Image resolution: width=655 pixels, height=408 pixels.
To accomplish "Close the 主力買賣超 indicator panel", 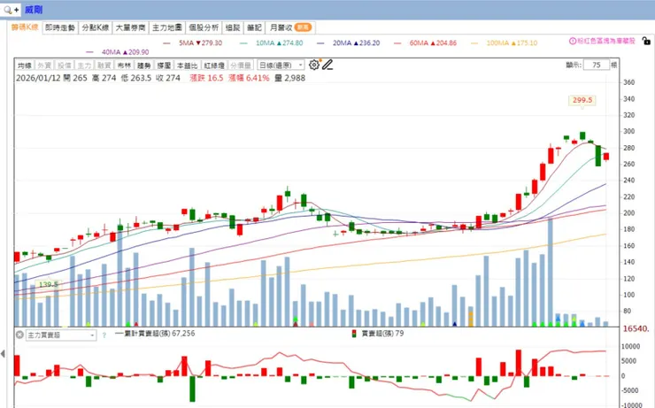I will click(19, 335).
